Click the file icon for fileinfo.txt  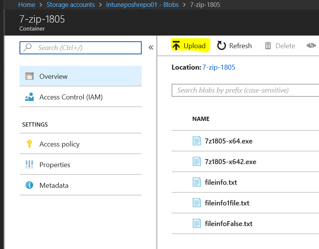pos(197,182)
